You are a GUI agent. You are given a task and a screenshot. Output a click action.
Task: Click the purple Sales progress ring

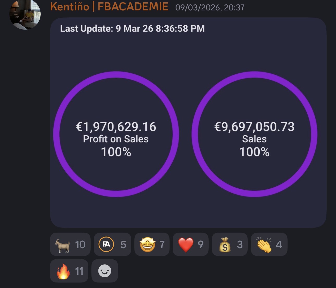tap(254, 75)
